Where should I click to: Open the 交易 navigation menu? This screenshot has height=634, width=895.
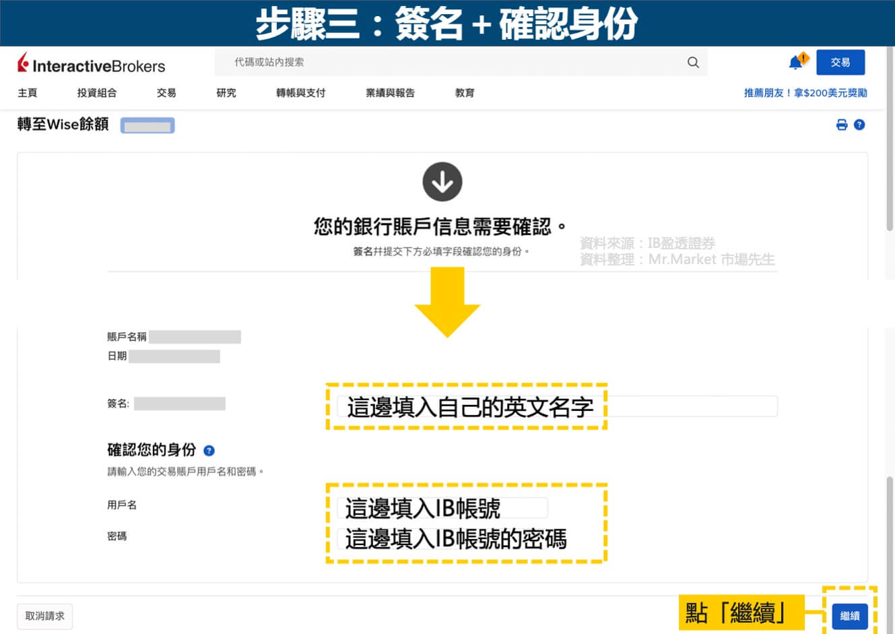coord(166,93)
